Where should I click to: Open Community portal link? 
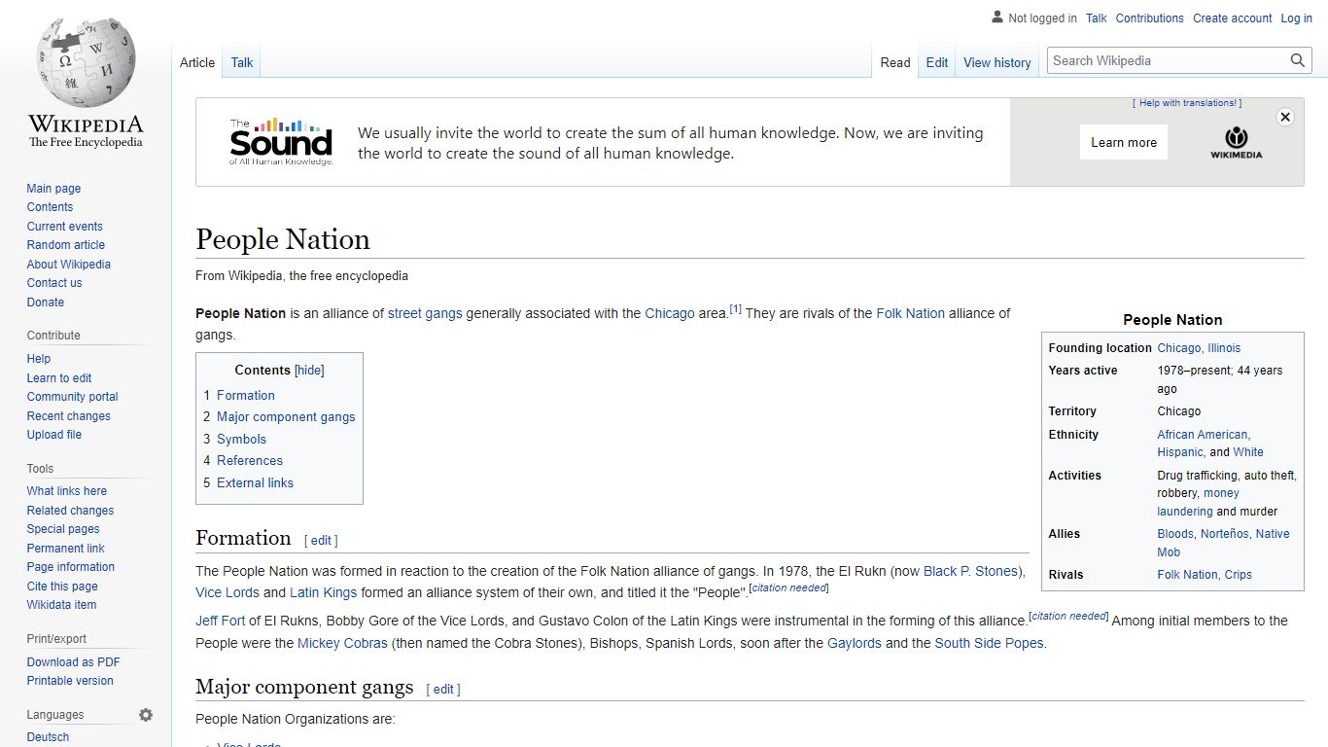[x=72, y=397]
